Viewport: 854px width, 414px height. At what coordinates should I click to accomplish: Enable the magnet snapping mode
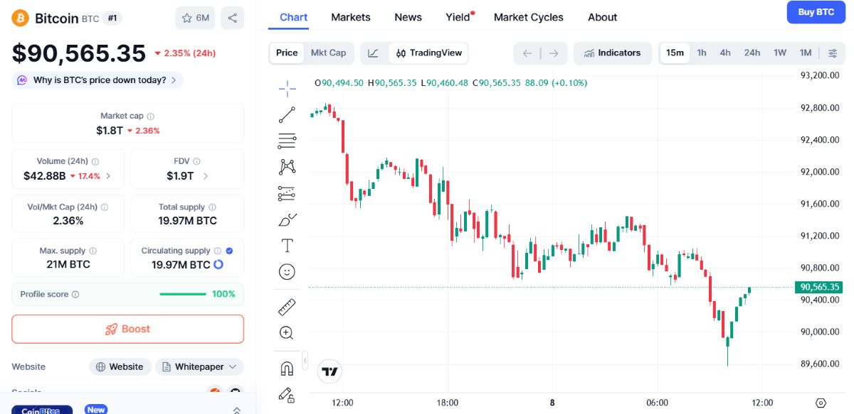[x=287, y=368]
